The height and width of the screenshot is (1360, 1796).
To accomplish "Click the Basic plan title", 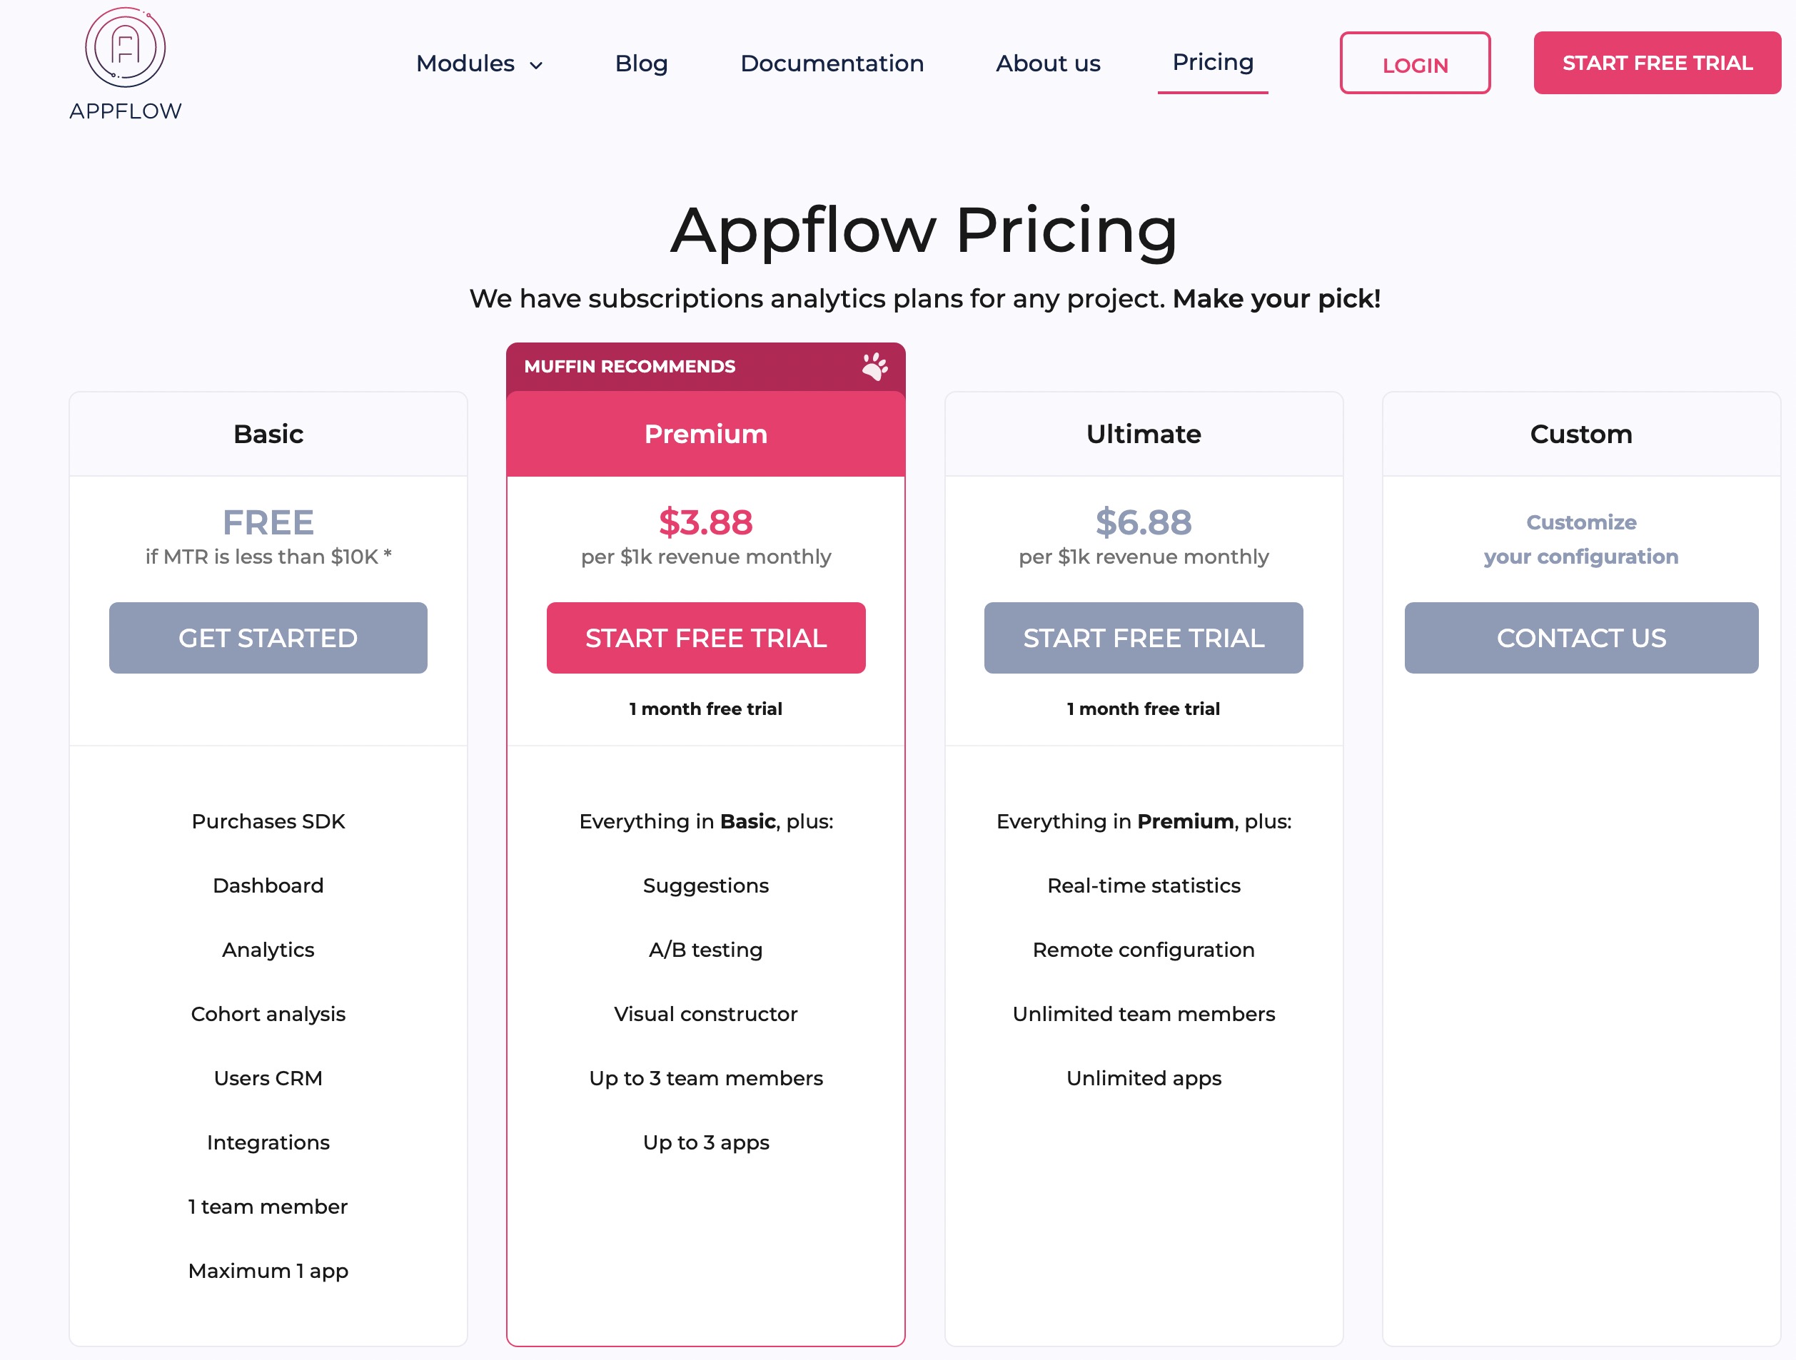I will [268, 434].
